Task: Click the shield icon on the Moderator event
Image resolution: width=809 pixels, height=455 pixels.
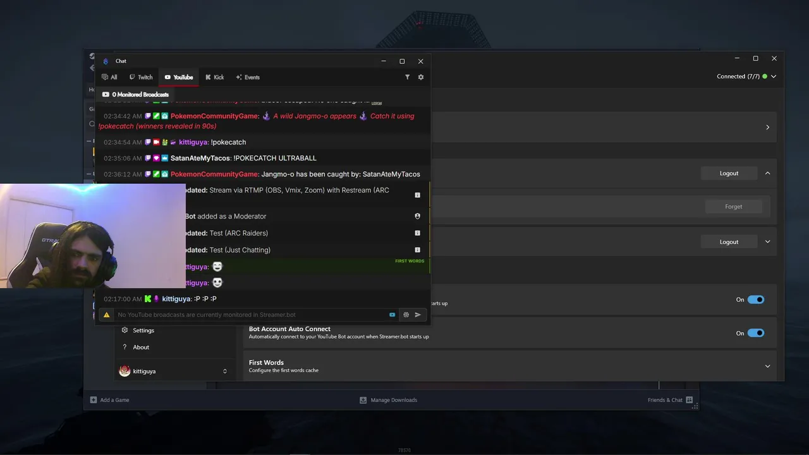Action: pos(417,216)
